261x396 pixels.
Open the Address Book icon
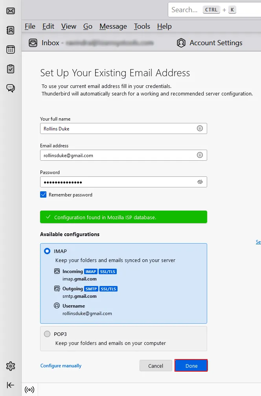pyautogui.click(x=11, y=30)
